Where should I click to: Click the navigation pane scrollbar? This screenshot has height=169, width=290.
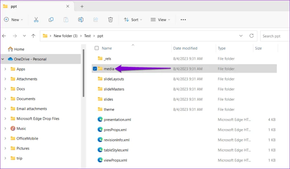pyautogui.click(x=83, y=73)
